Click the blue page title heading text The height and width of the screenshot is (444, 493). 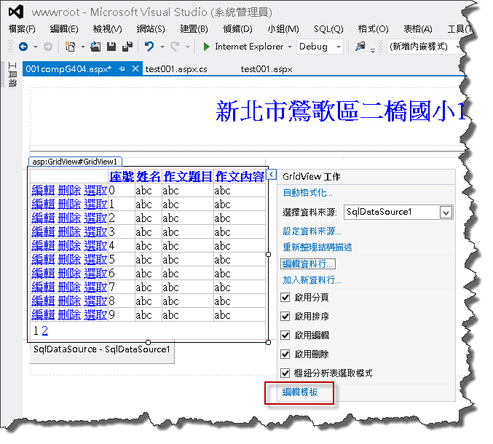click(340, 111)
